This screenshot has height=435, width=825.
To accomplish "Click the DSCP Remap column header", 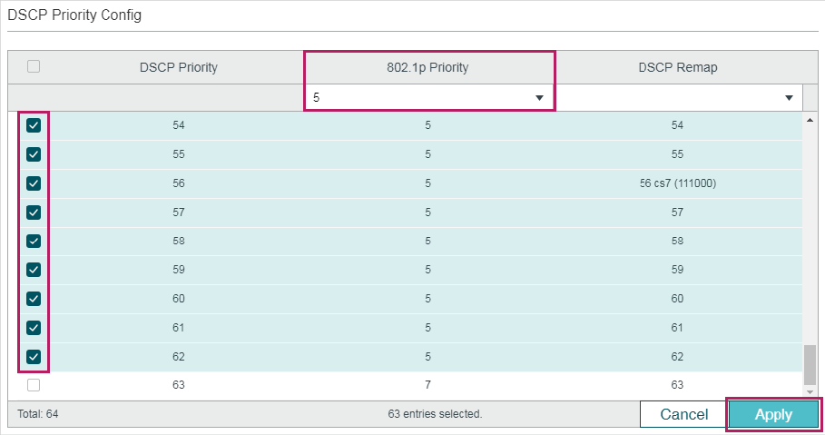I will [x=678, y=67].
